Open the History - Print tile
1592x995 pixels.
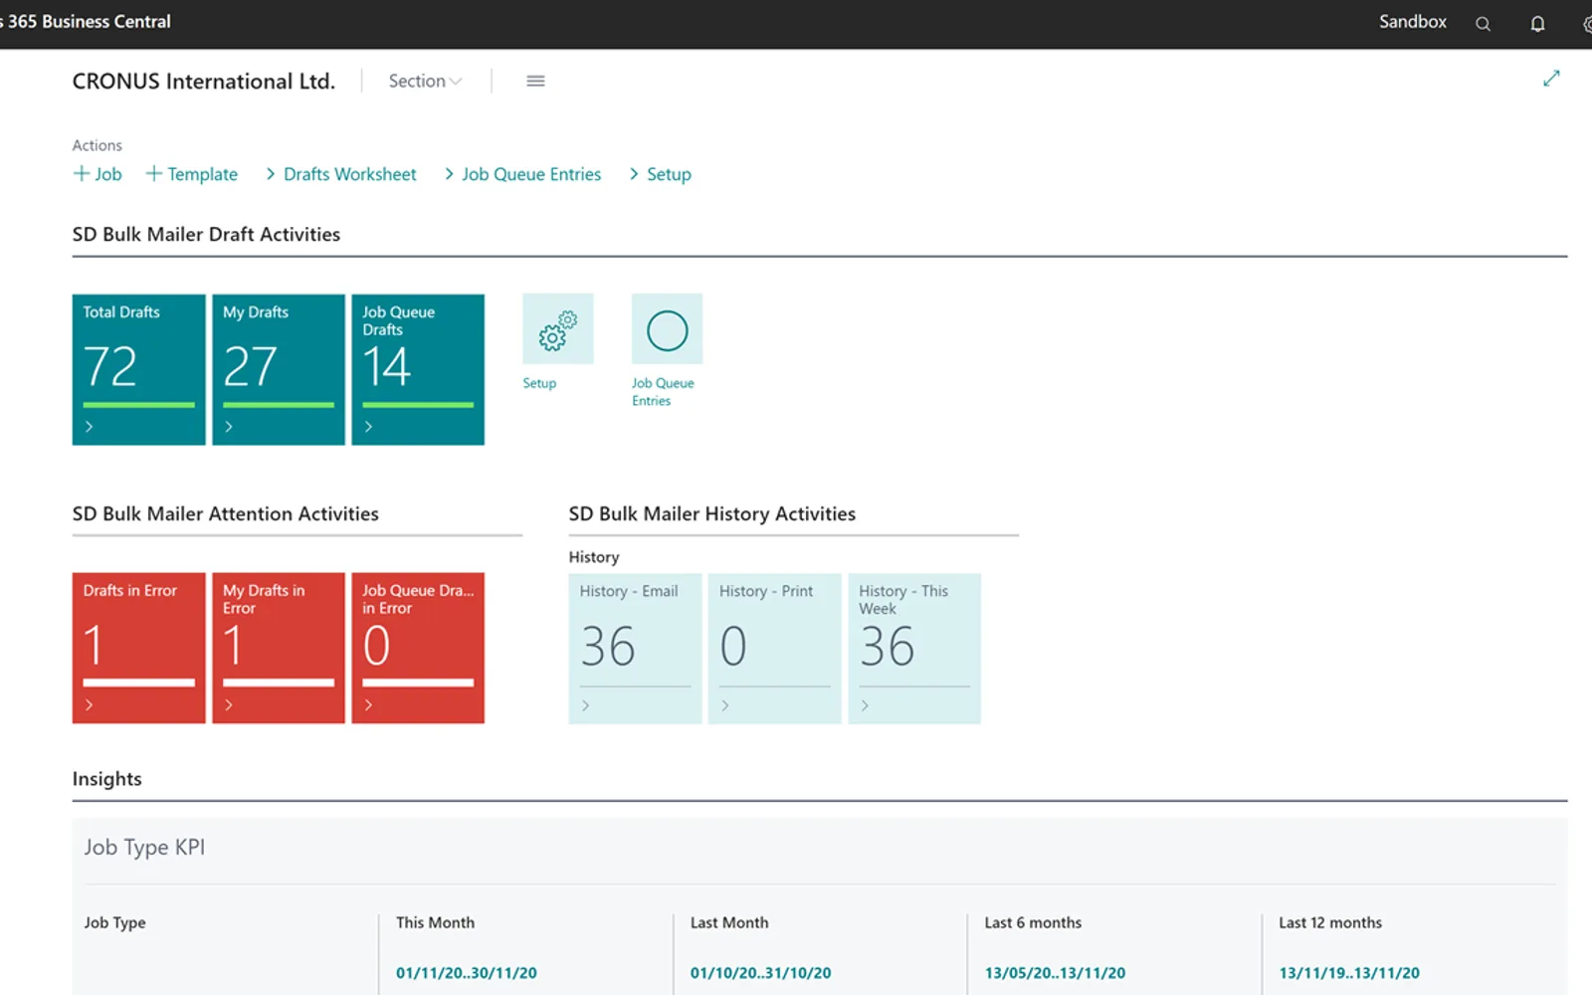(774, 648)
